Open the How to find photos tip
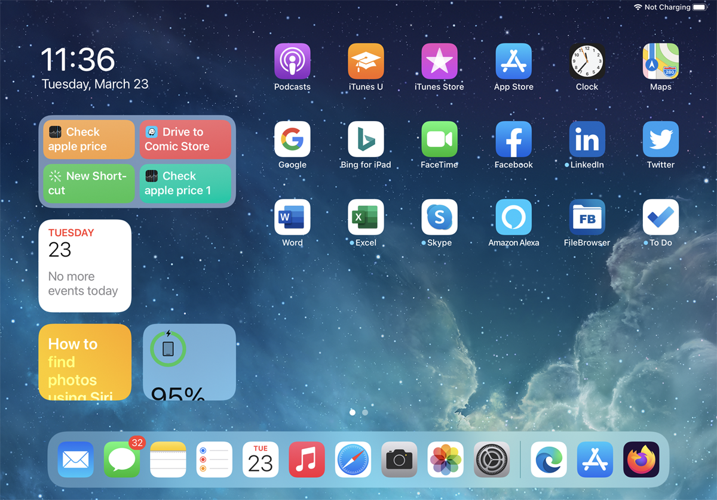 [x=85, y=362]
